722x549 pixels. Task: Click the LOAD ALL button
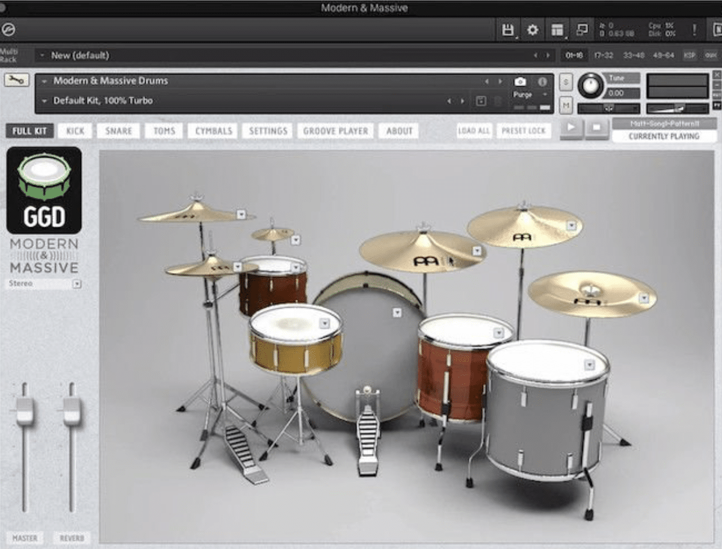[474, 131]
